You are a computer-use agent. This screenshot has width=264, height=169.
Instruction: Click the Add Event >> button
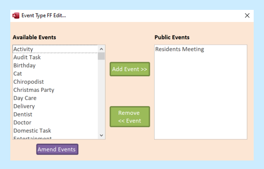(130, 69)
